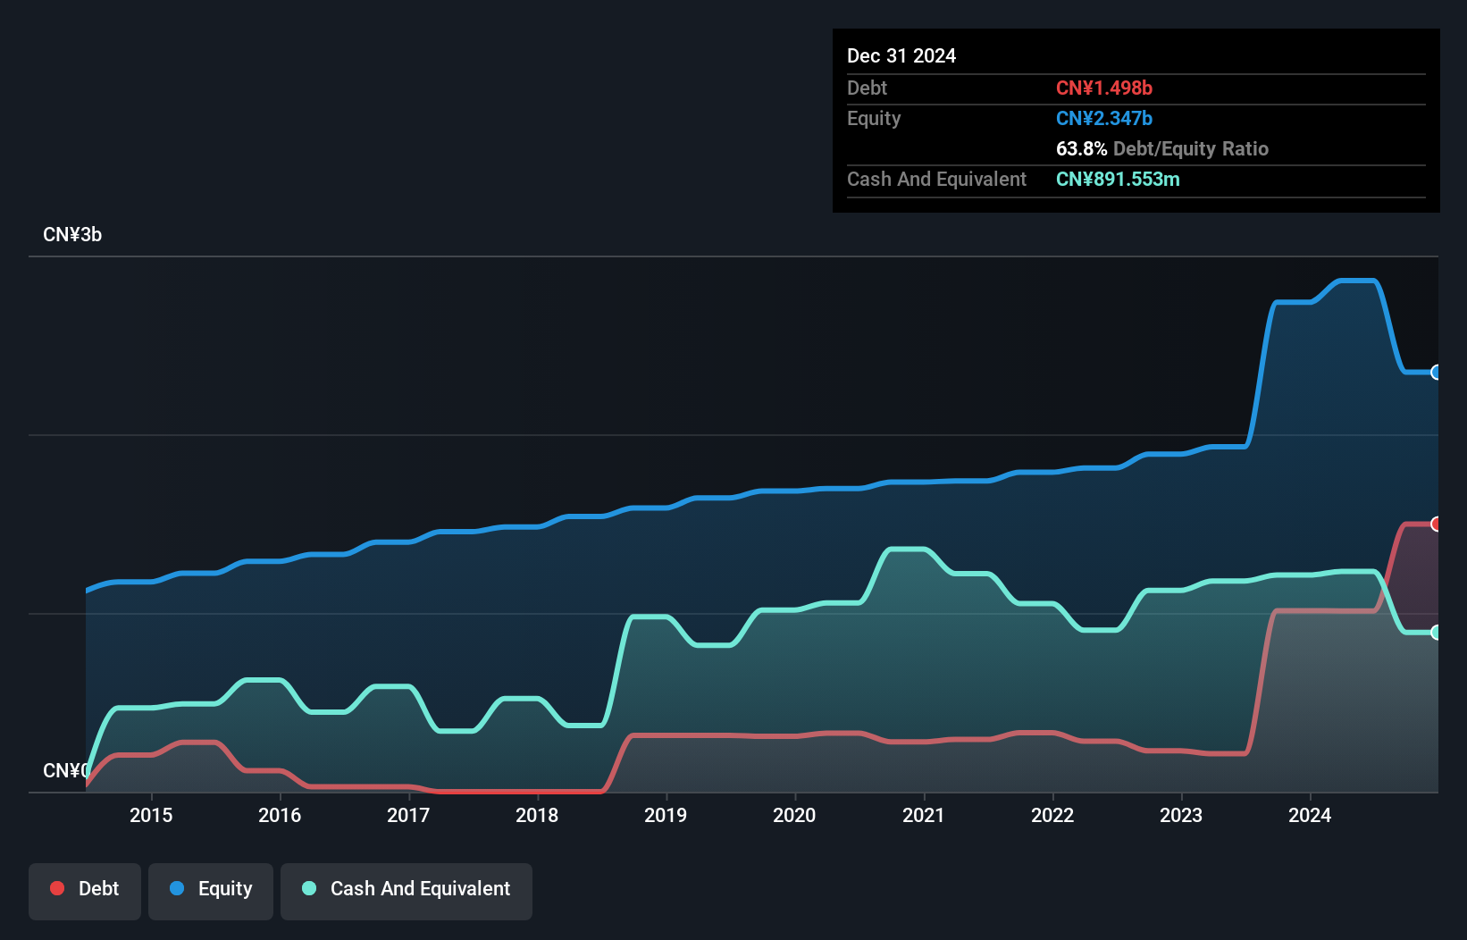Click the Equity row label in tooltip

(x=874, y=119)
